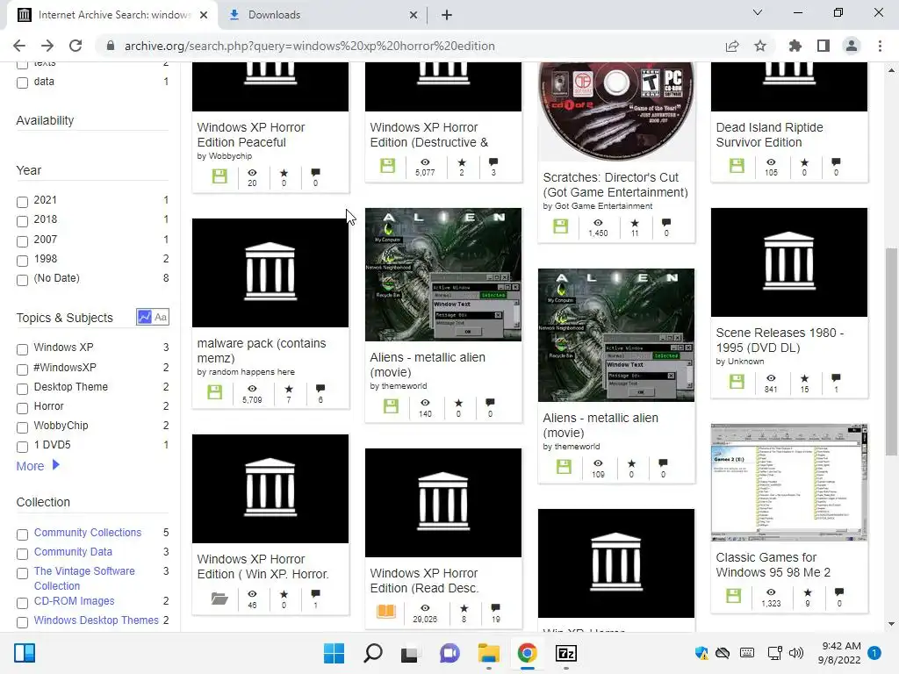This screenshot has width=899, height=674.
Task: Click the page vertical scrollbar thumb
Action: coord(890,351)
